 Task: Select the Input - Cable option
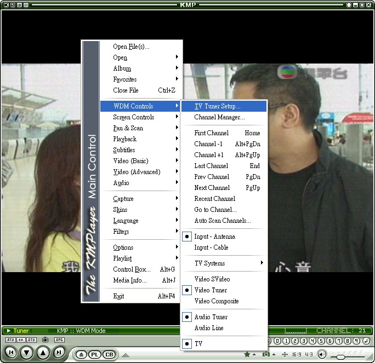[x=211, y=247]
